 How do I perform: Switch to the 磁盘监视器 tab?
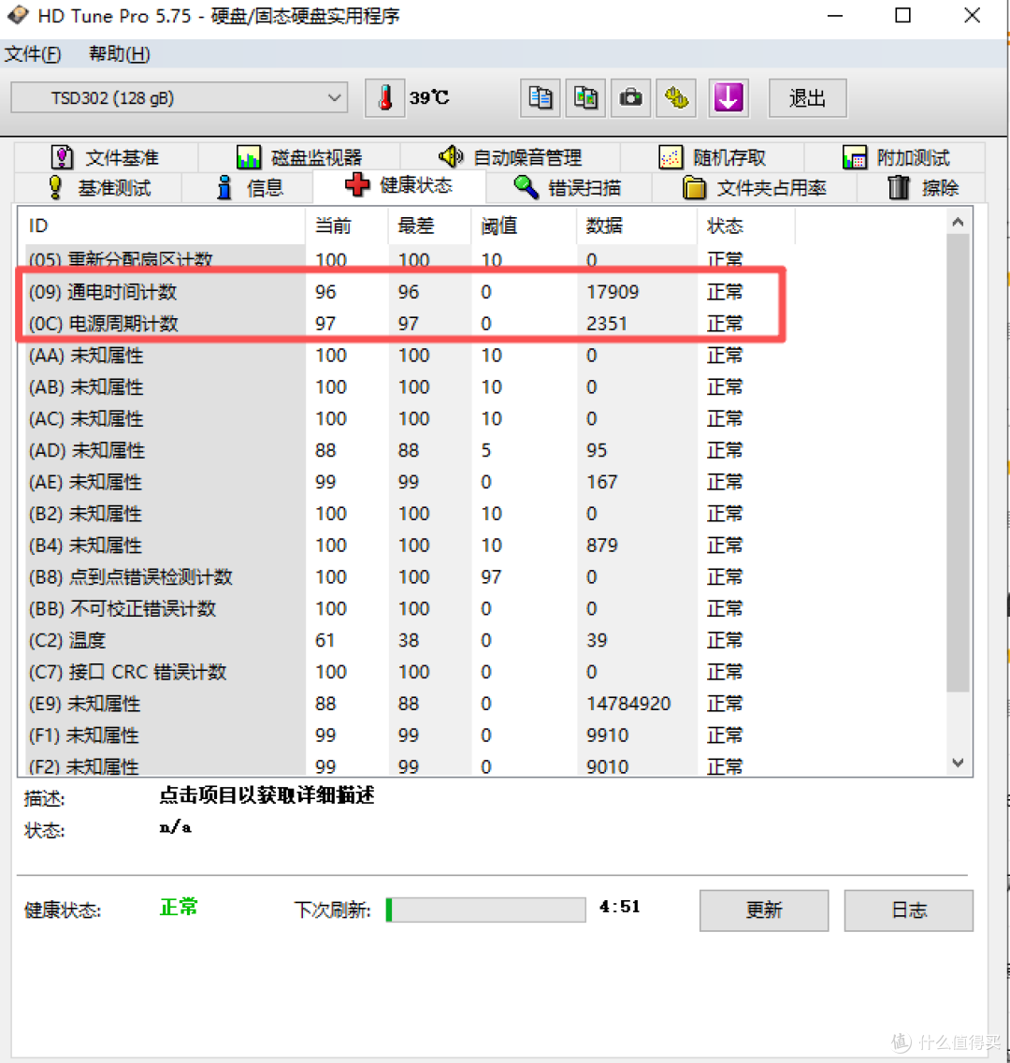click(299, 157)
